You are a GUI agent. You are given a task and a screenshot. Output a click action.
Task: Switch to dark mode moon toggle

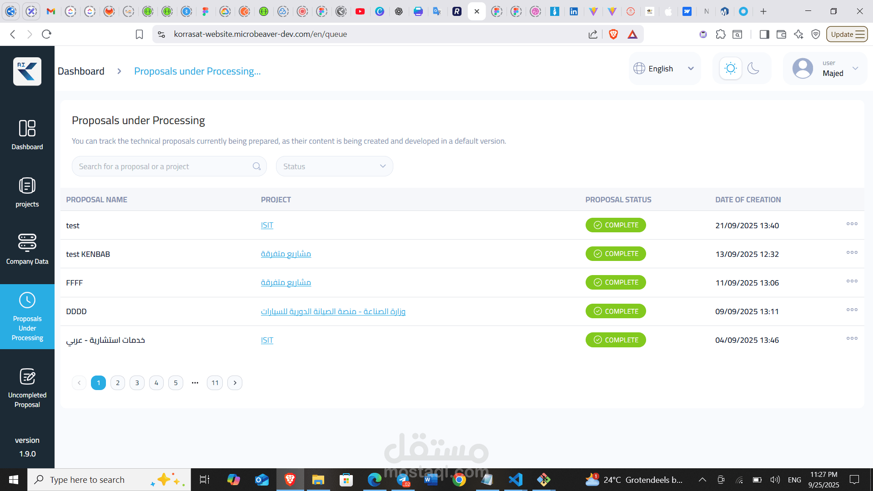753,69
